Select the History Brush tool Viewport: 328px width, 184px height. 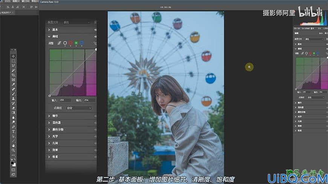(14, 103)
